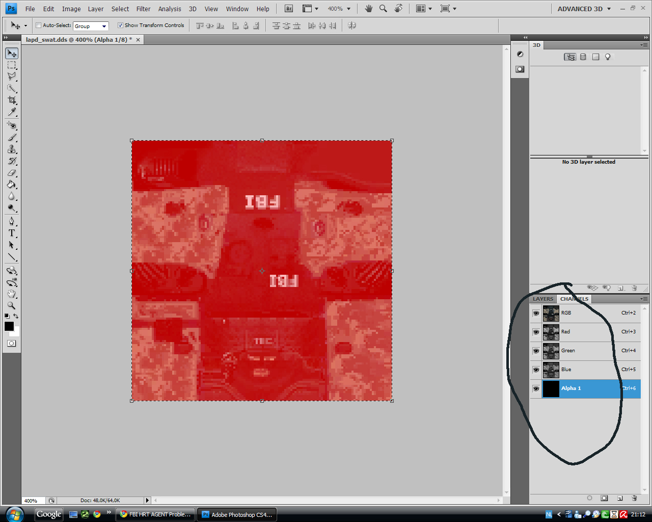Screen dimensions: 652x522
Task: Select the Path Selection tool
Action: (x=12, y=245)
